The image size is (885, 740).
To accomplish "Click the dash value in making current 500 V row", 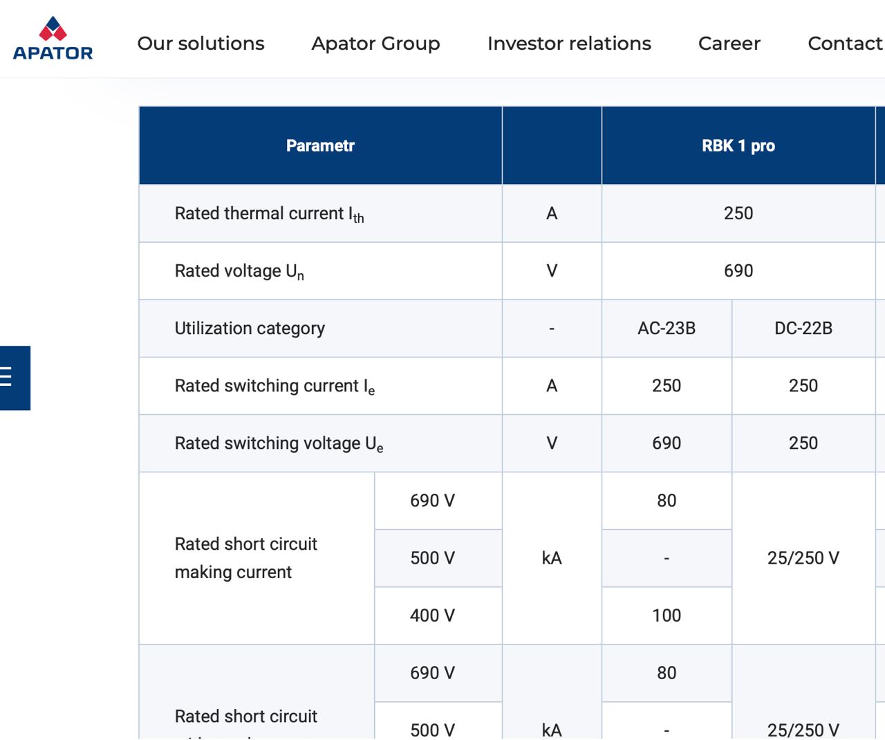I will (667, 558).
